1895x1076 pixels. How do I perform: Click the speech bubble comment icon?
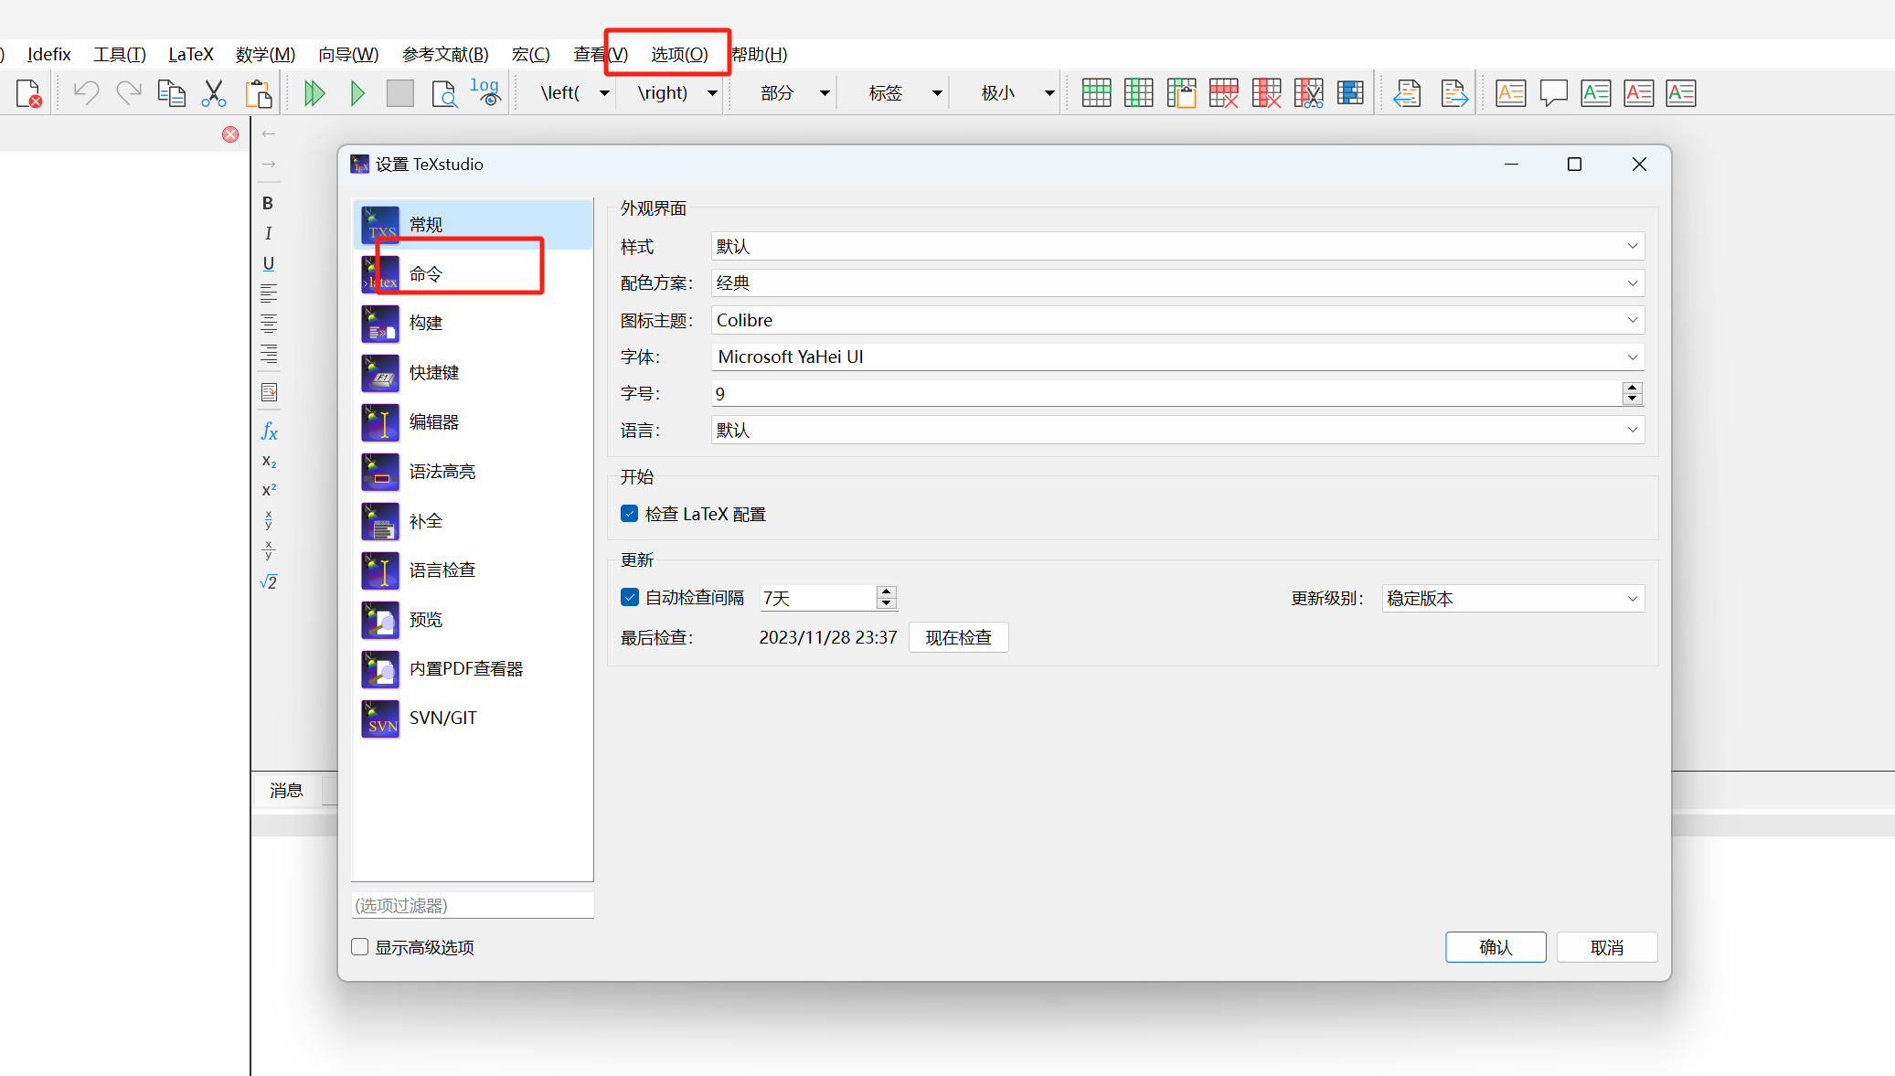coord(1553,93)
